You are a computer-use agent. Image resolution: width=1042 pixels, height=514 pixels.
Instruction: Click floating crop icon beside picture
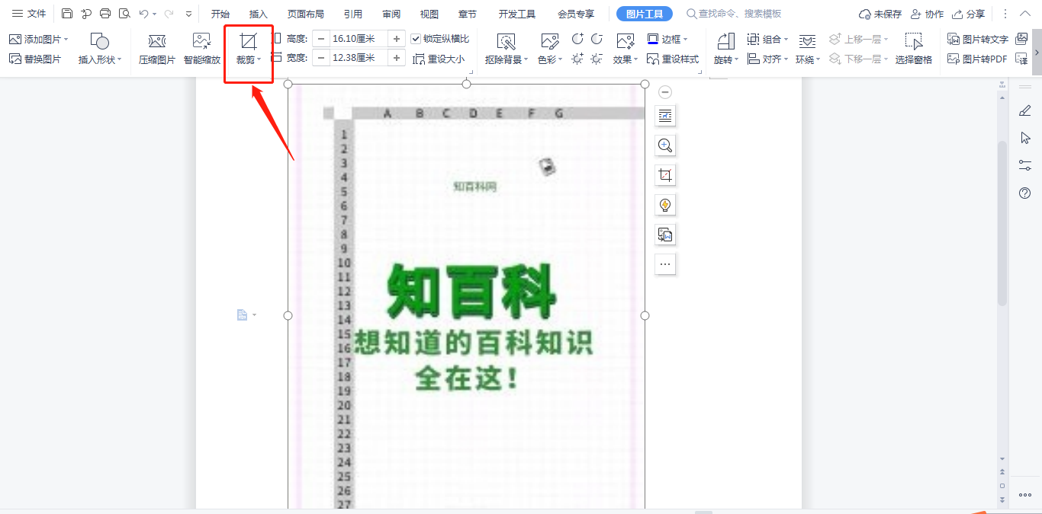pos(665,175)
